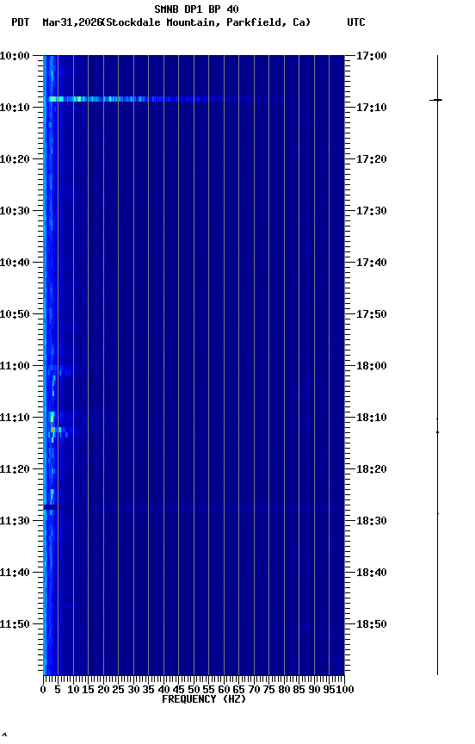Image resolution: width=475 pixels, height=744 pixels.
Task: Click the 11:30 PDT time label
Action: [x=15, y=521]
